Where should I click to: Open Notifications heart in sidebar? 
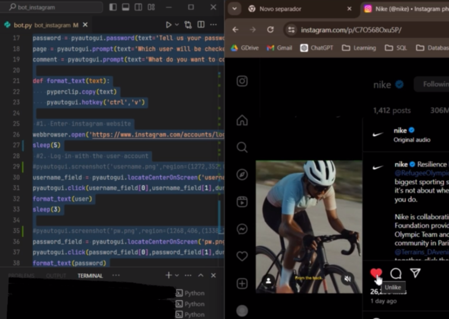tap(242, 256)
